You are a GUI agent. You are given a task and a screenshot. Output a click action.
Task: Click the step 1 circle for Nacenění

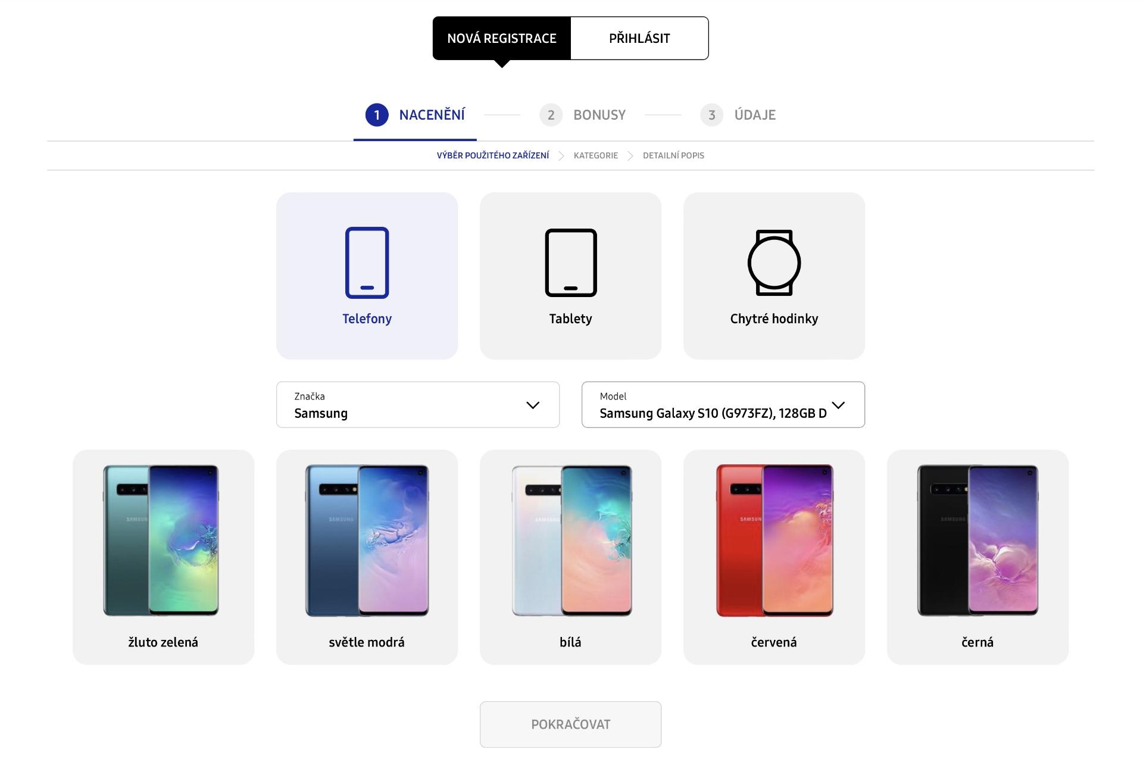pos(377,115)
